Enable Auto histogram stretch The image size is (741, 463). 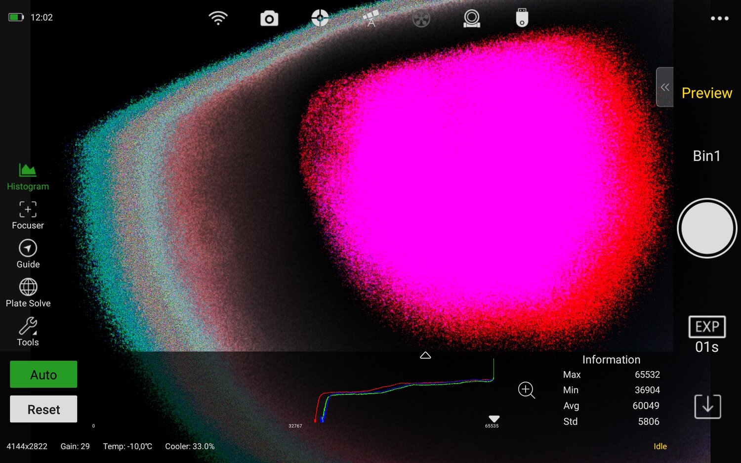tap(43, 374)
